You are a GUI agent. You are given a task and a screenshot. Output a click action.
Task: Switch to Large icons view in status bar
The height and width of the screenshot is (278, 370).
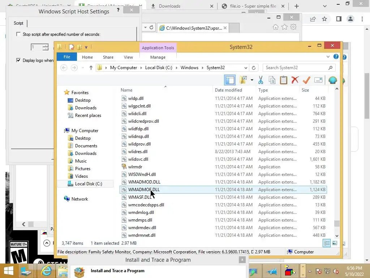(335, 243)
